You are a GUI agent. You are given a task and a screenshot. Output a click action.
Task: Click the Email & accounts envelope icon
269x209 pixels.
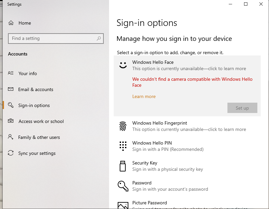pyautogui.click(x=11, y=89)
